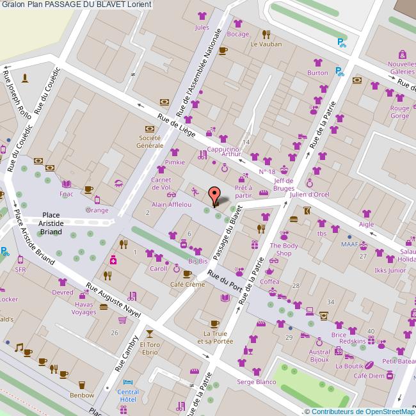Open the Contributeurs de OpenStreetMap link
The width and height of the screenshot is (416, 416).
[x=362, y=412]
